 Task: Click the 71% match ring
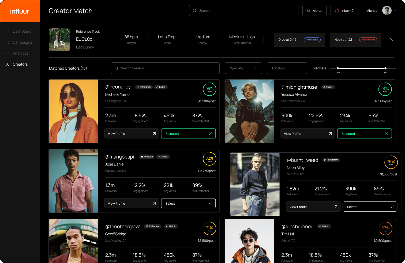[209, 229]
